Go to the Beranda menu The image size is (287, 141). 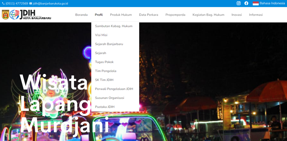81,15
